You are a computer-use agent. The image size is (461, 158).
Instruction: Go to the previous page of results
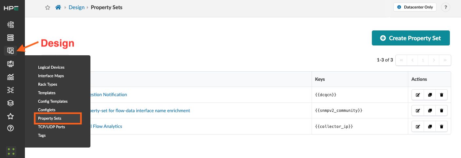[412, 60]
